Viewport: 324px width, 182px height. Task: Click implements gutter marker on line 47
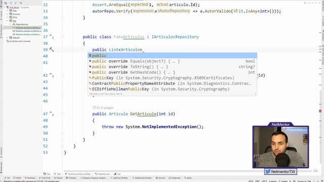pos(51,114)
